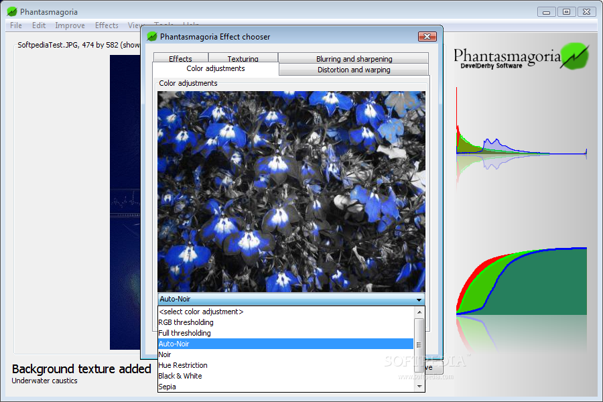603x402 pixels.
Task: Click Effect chooser title bar icon
Action: pos(152,37)
